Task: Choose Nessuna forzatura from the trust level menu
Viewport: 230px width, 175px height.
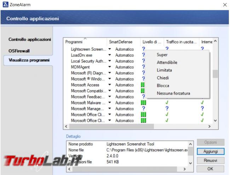Action: pyautogui.click(x=173, y=93)
